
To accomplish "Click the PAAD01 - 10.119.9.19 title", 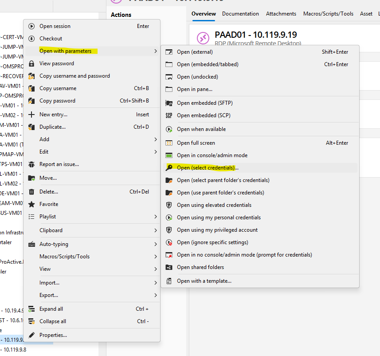I will [256, 35].
